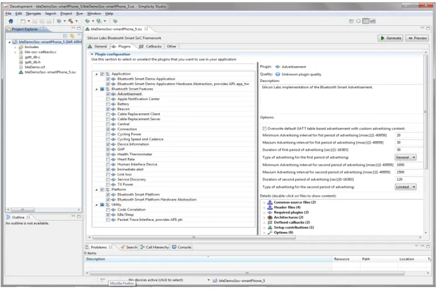Click the Advertisement plugin icon in details pane

(278, 67)
